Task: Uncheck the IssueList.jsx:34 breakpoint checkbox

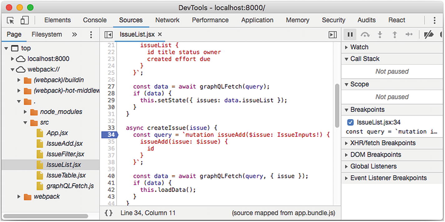Action: 350,122
